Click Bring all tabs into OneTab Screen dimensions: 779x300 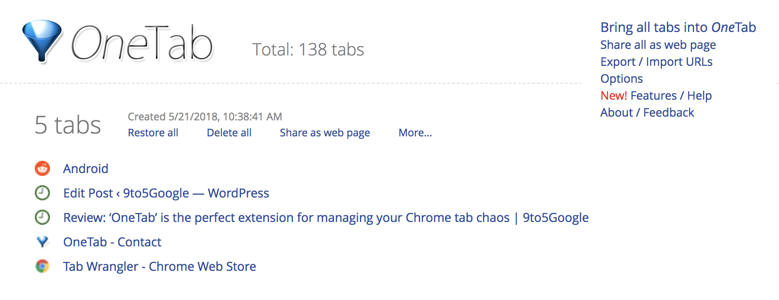pos(678,28)
